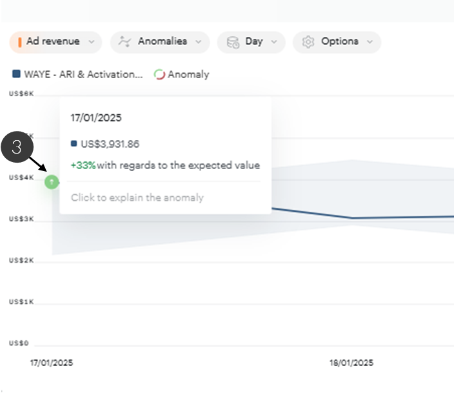Click the WAYE legend blue color swatch
454x397 pixels.
(x=16, y=74)
